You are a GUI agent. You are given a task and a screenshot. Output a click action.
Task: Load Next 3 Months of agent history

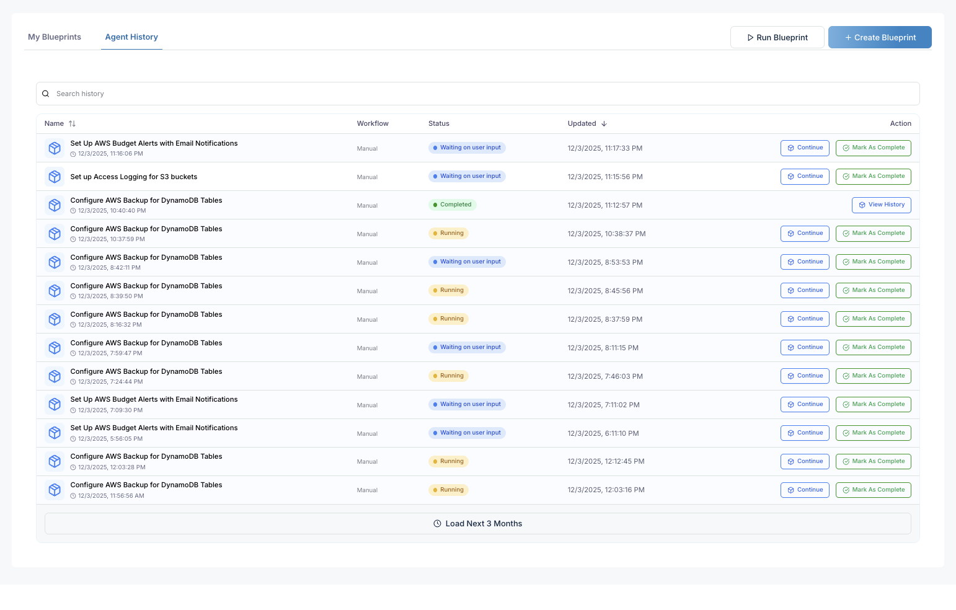(x=477, y=523)
